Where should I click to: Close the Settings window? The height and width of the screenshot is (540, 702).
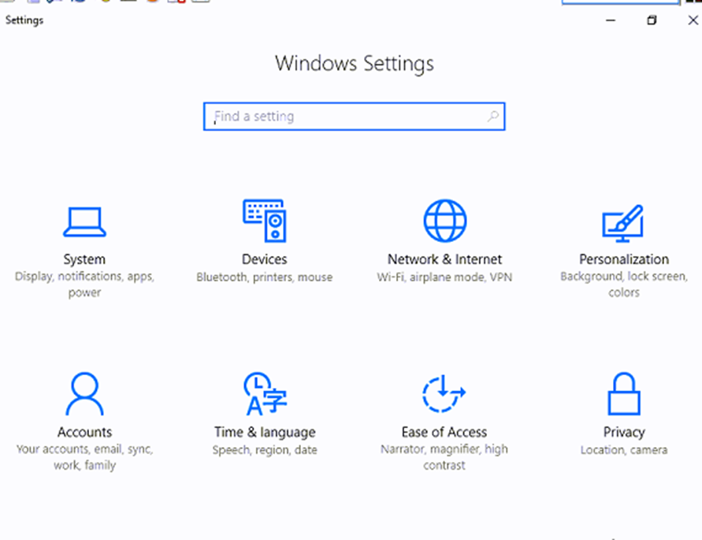(692, 20)
